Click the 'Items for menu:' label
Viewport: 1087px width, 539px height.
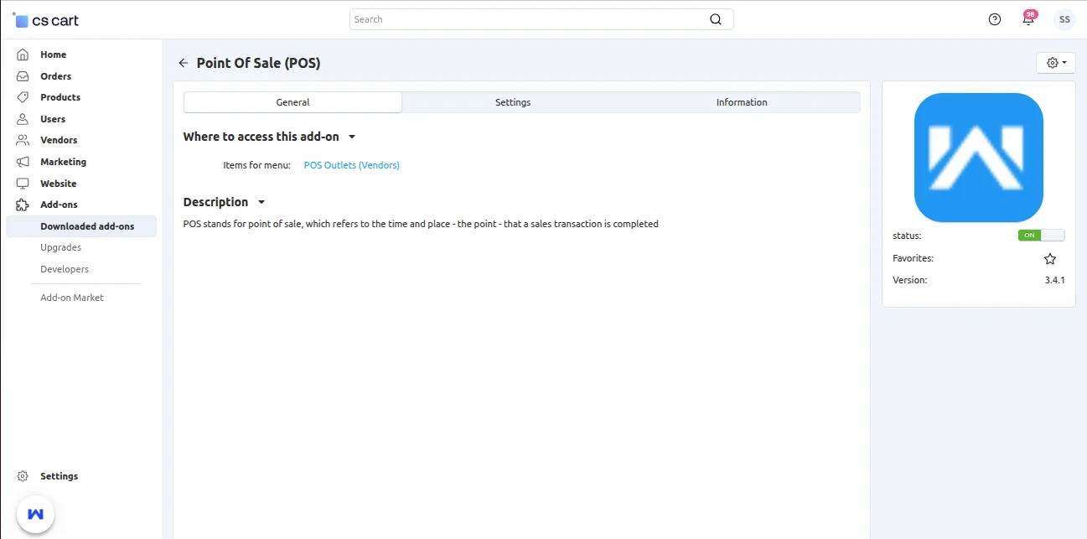tap(256, 165)
